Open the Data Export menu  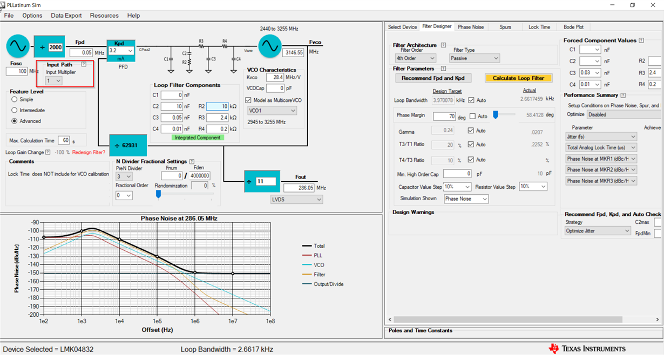(66, 16)
